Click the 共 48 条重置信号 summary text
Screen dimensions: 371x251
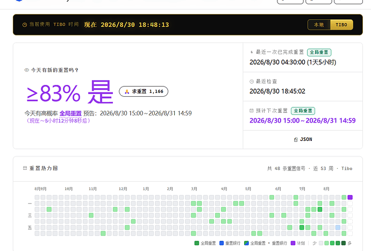tap(286, 168)
